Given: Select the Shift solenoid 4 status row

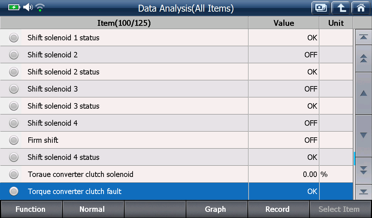Looking at the screenshot, I should click(x=177, y=157).
